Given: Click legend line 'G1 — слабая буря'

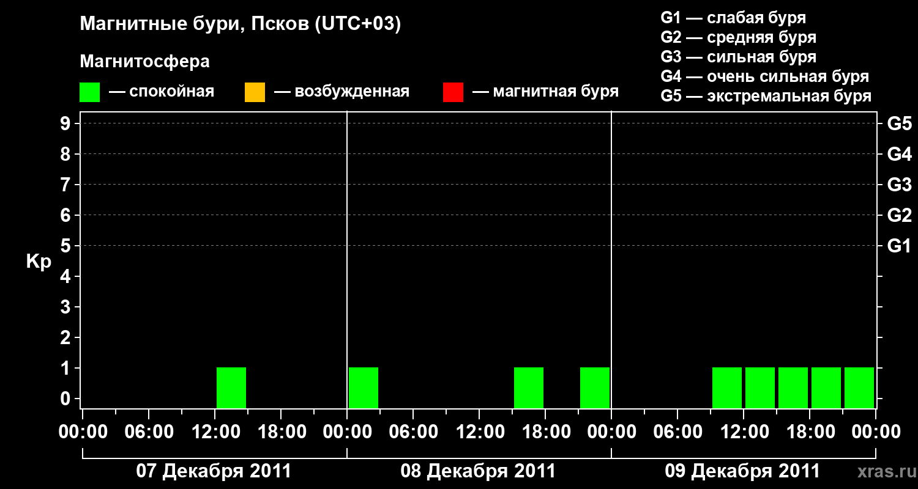Looking at the screenshot, I should pyautogui.click(x=733, y=17).
